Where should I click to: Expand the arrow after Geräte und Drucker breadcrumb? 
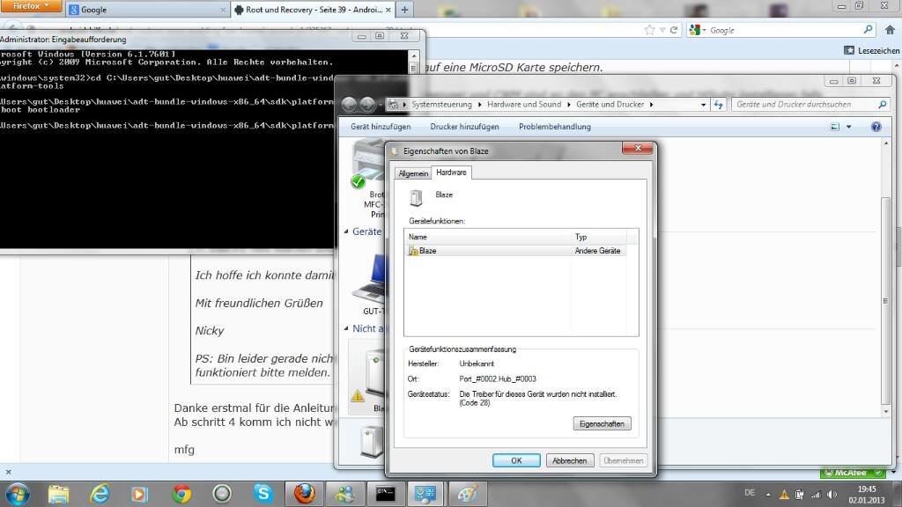(x=651, y=105)
